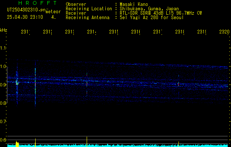This screenshot has width=231, height=147.
Task: Click the wide yellow burst in bottom power graph
Action: [x=17, y=144]
